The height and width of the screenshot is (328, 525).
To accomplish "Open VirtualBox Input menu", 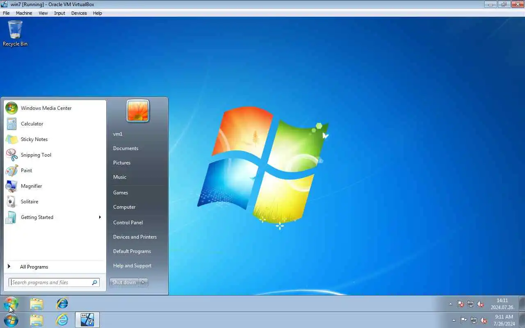I will [59, 13].
